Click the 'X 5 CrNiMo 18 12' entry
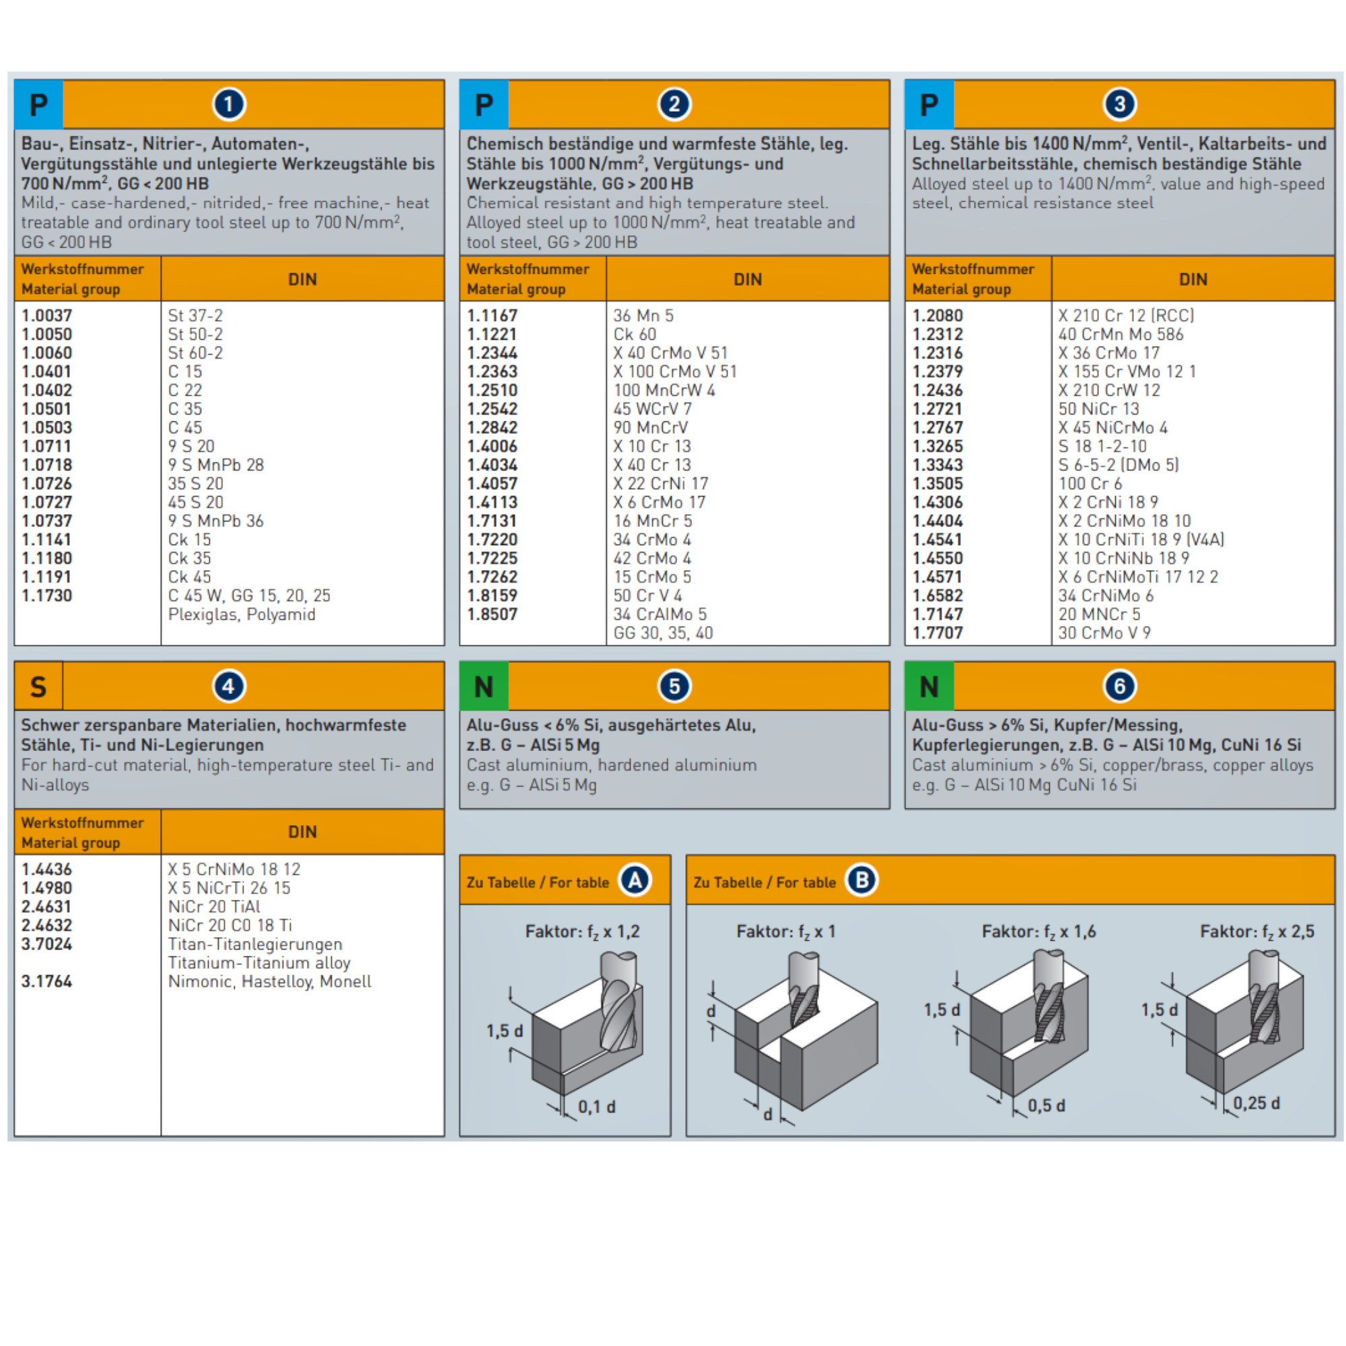The image size is (1346, 1346). [x=234, y=870]
